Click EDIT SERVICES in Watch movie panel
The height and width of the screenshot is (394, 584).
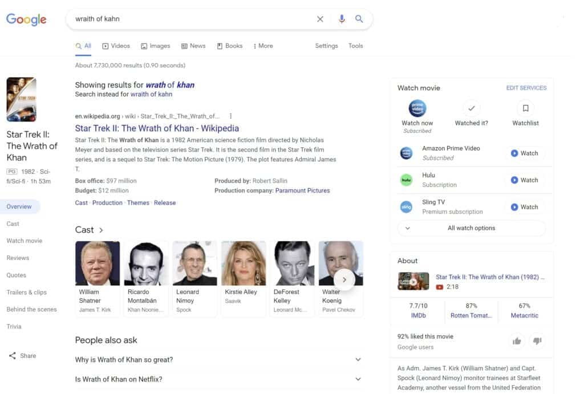(526, 88)
